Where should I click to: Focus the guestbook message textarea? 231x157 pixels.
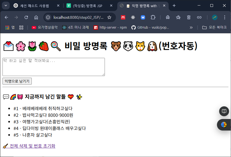pyautogui.click(x=54, y=67)
